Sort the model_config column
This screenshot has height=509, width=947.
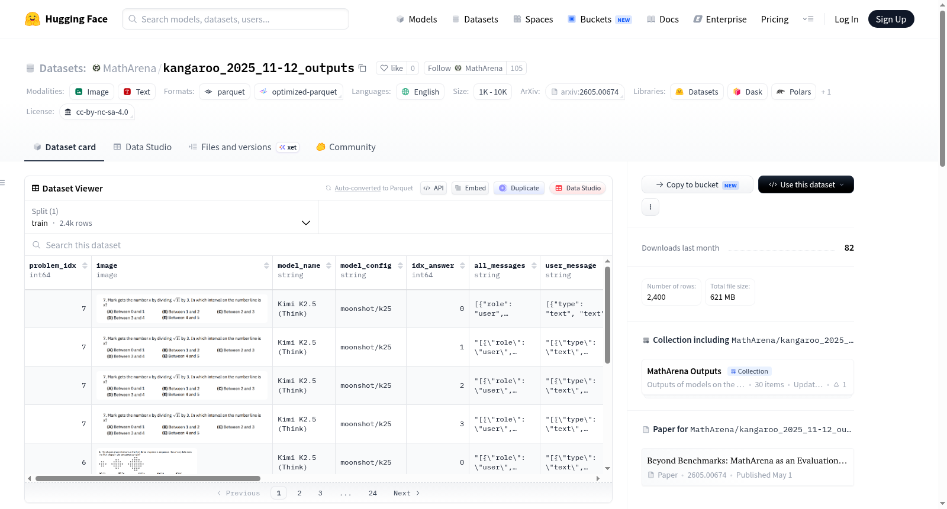coord(400,265)
